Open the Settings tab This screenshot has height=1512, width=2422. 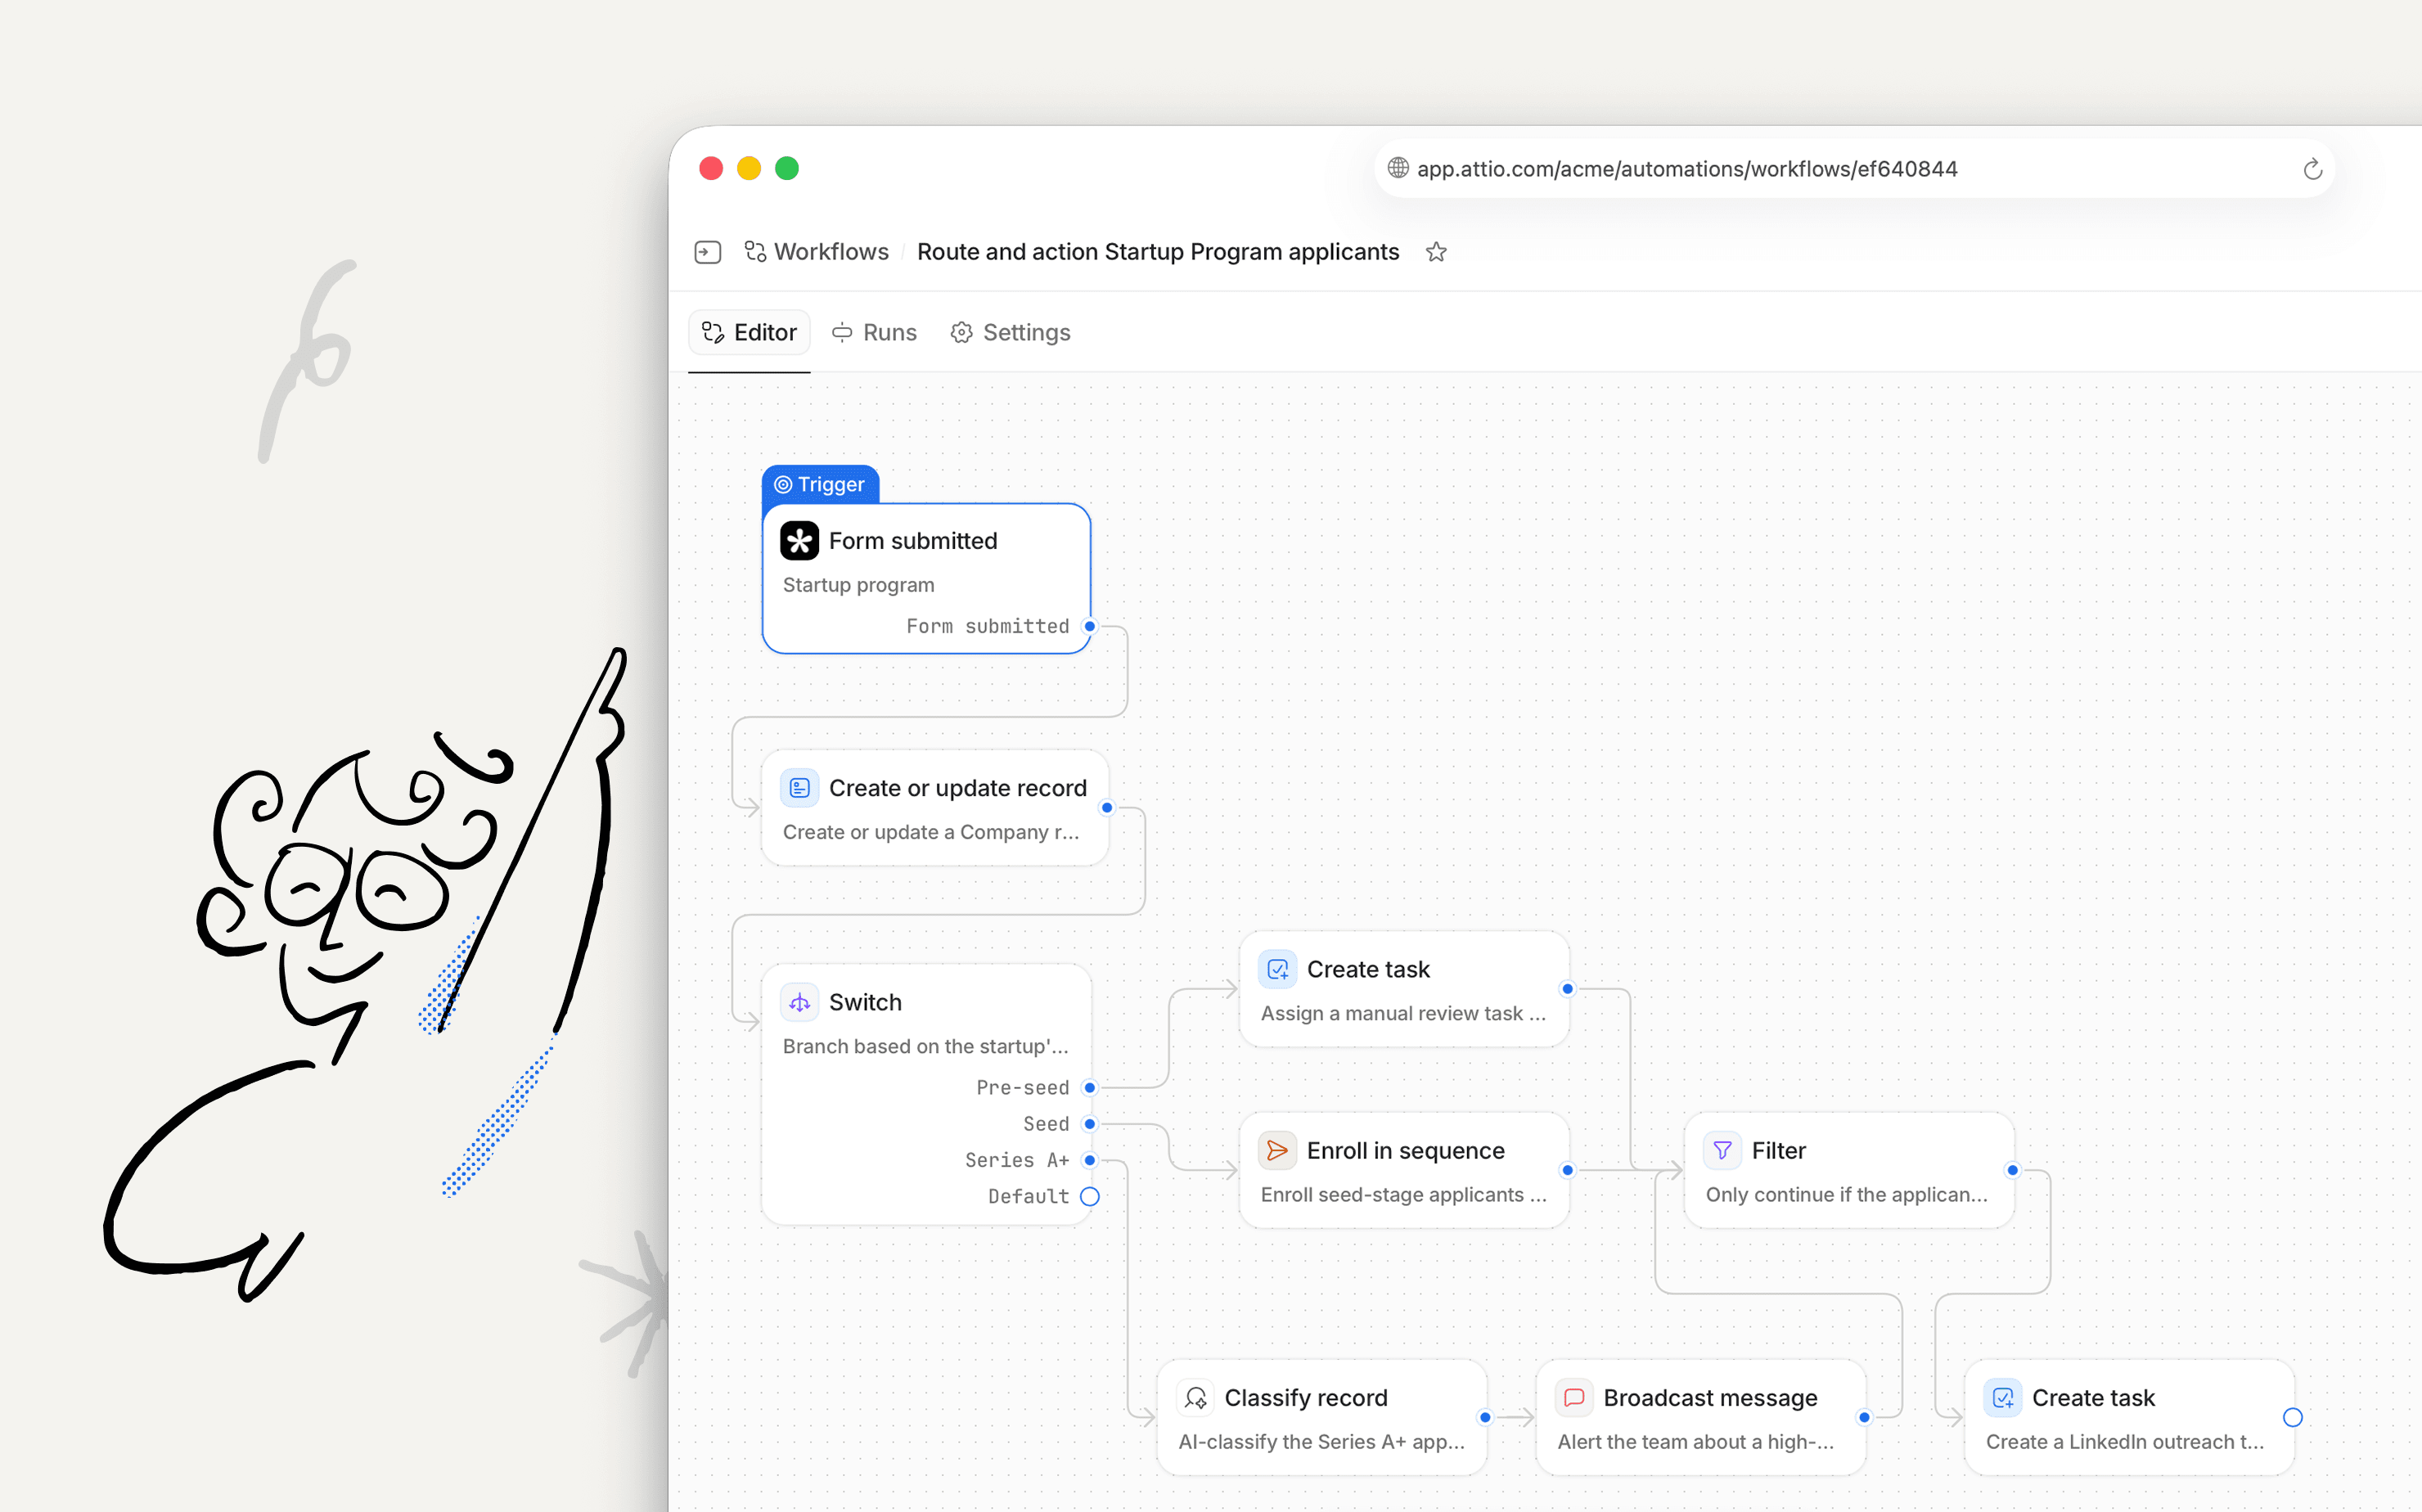(x=1010, y=332)
